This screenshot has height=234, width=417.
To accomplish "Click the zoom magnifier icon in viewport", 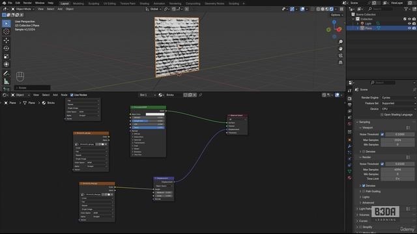I will [340, 42].
